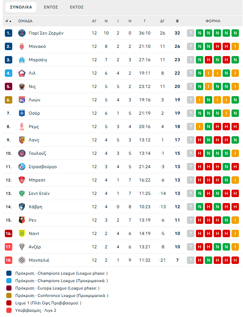Click PSG's upcoming match '?' form badge
Viewport: 243px width, 317px height.
pyautogui.click(x=191, y=33)
